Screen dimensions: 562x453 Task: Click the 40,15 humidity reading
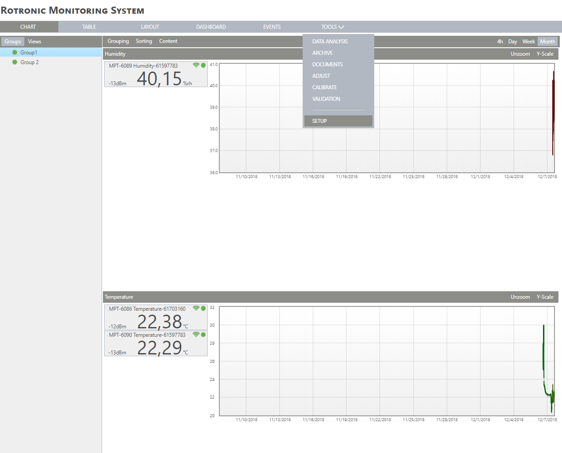(x=159, y=79)
